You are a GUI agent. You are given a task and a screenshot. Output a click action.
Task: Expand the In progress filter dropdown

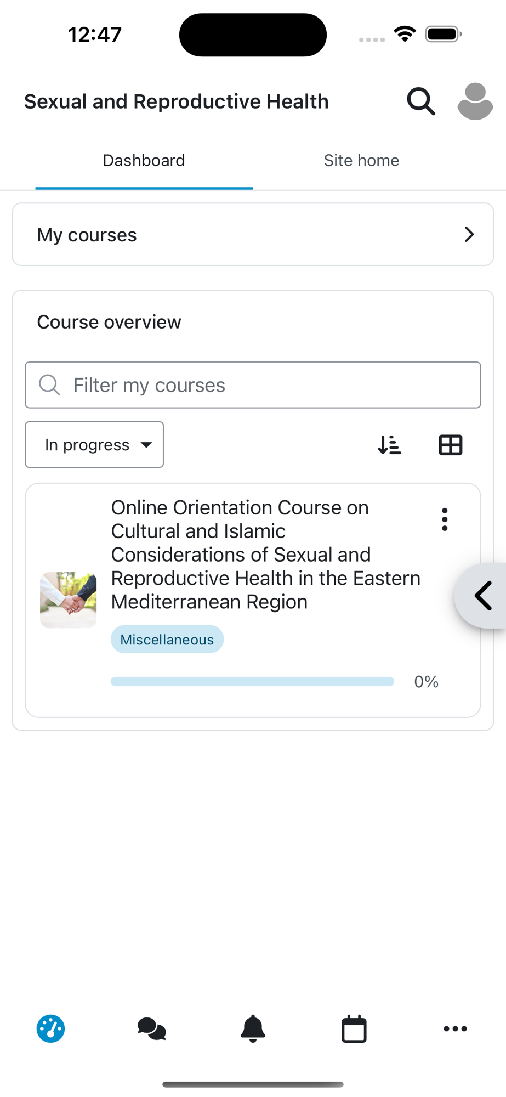pos(94,445)
